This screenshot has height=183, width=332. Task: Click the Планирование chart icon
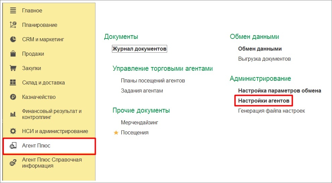point(13,25)
